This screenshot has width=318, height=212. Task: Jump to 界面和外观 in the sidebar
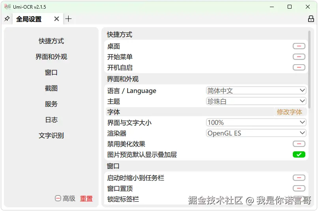point(51,57)
